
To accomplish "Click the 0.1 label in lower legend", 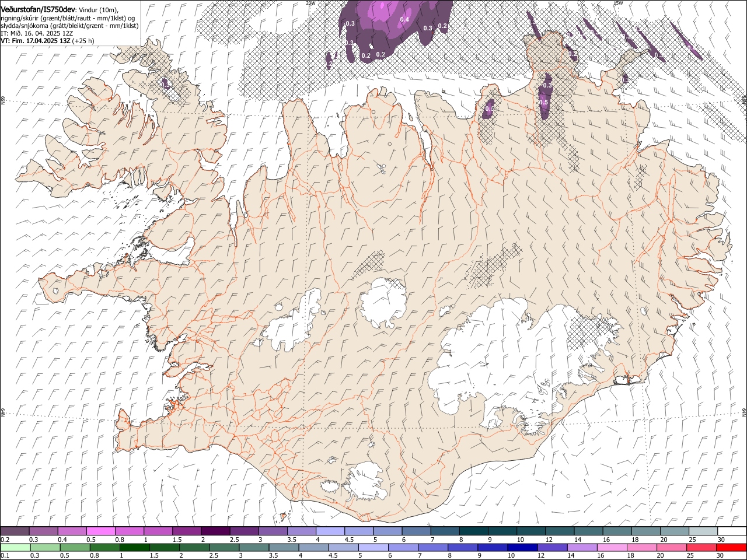I will point(4,555).
